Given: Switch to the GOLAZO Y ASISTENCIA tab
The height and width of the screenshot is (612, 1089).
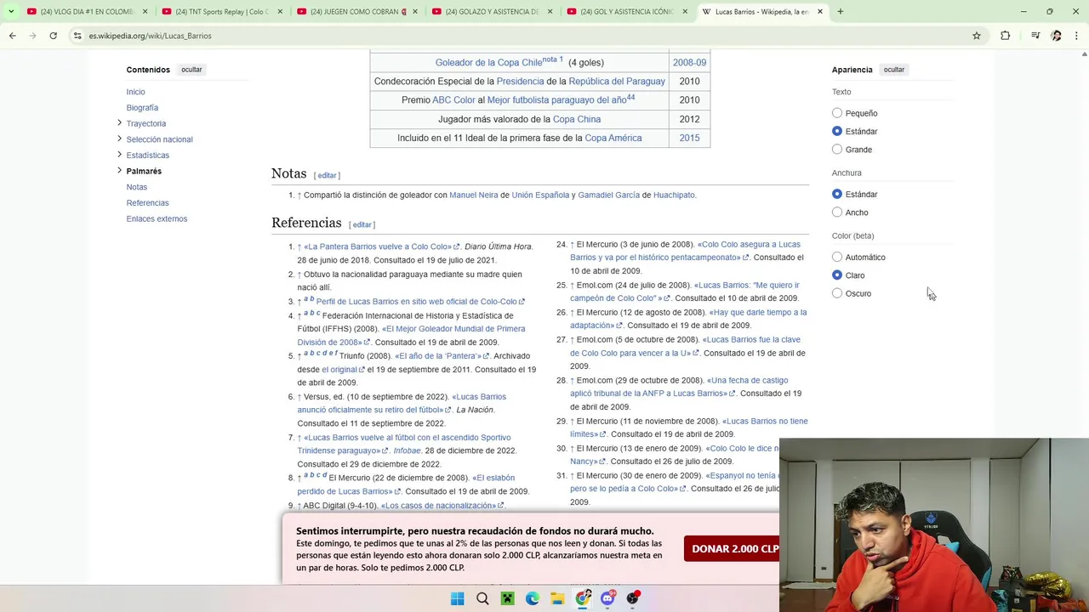Looking at the screenshot, I should 489,12.
